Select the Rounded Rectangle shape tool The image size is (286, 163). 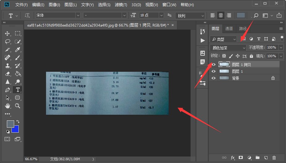coord(18,98)
